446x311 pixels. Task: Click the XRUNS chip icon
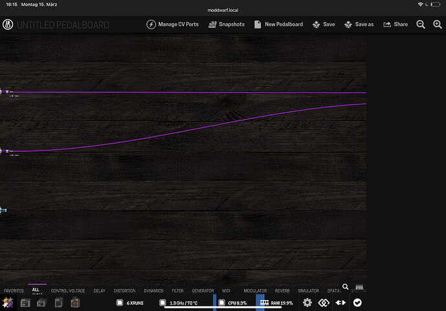tap(120, 303)
